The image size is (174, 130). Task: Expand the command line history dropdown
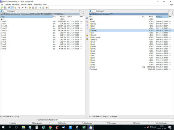pos(173,120)
